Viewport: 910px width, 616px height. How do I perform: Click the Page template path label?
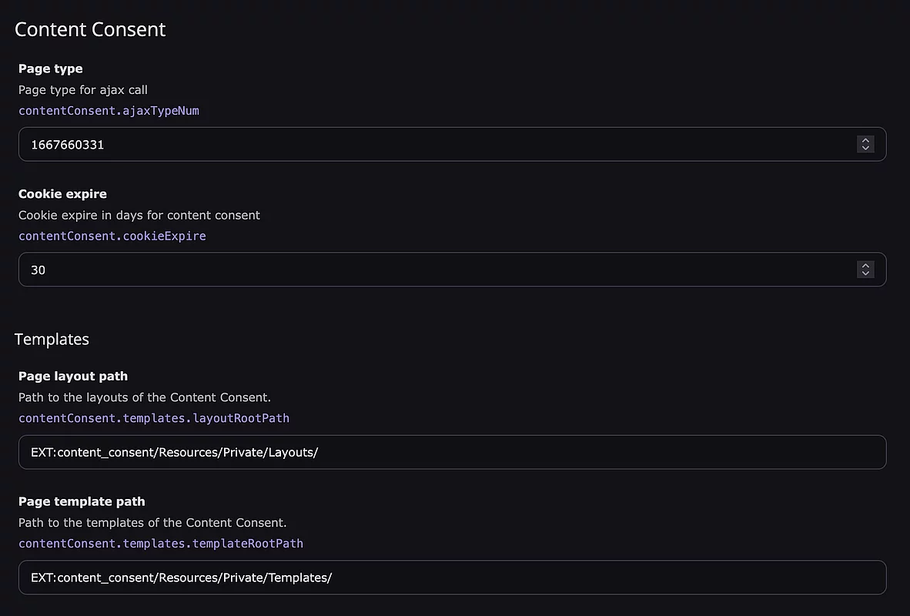(x=82, y=501)
